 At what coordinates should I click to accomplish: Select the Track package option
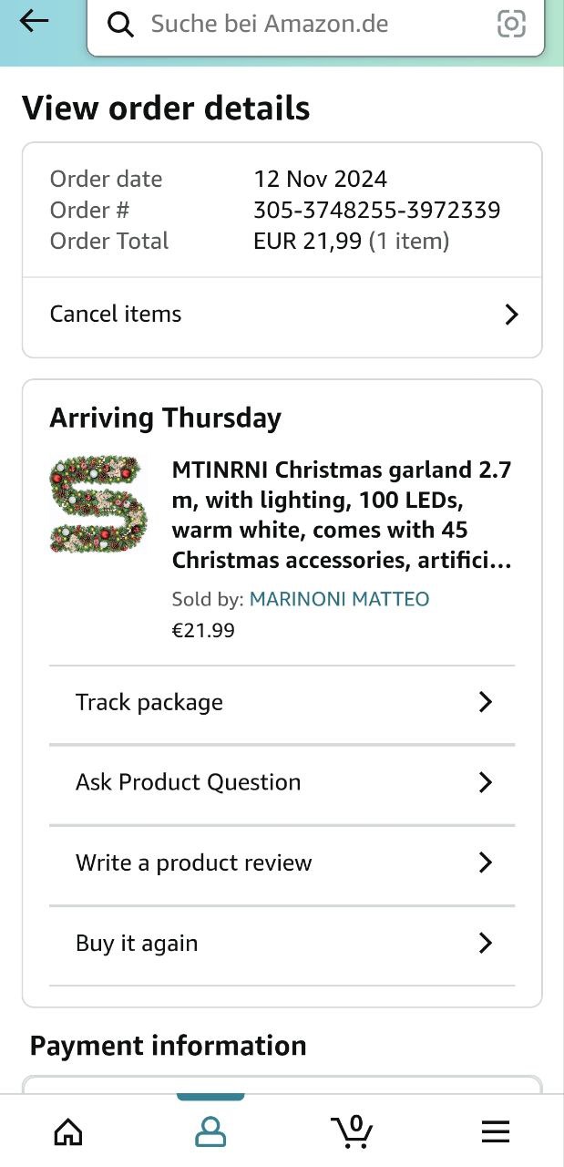(149, 702)
